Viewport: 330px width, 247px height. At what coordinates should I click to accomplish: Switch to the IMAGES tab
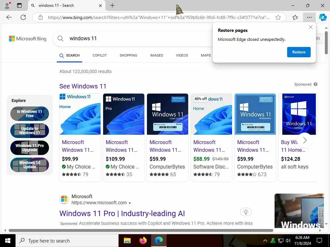(x=156, y=55)
